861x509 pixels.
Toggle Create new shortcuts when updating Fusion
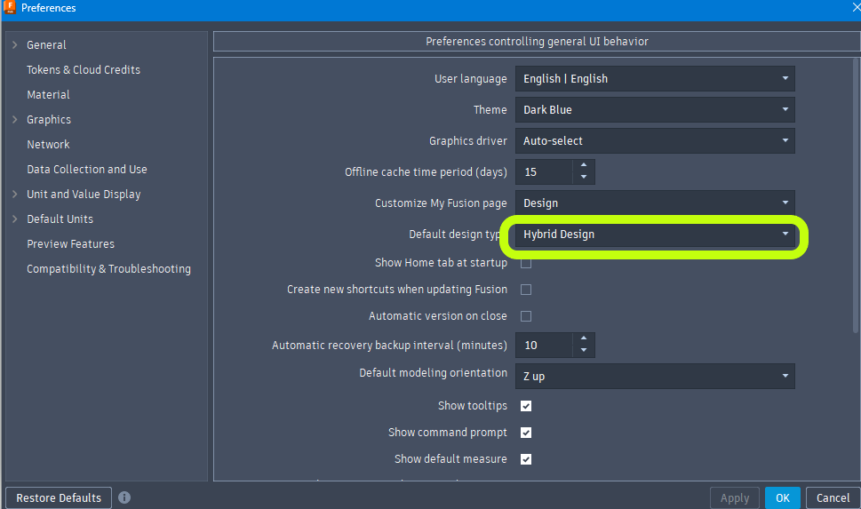click(x=526, y=290)
